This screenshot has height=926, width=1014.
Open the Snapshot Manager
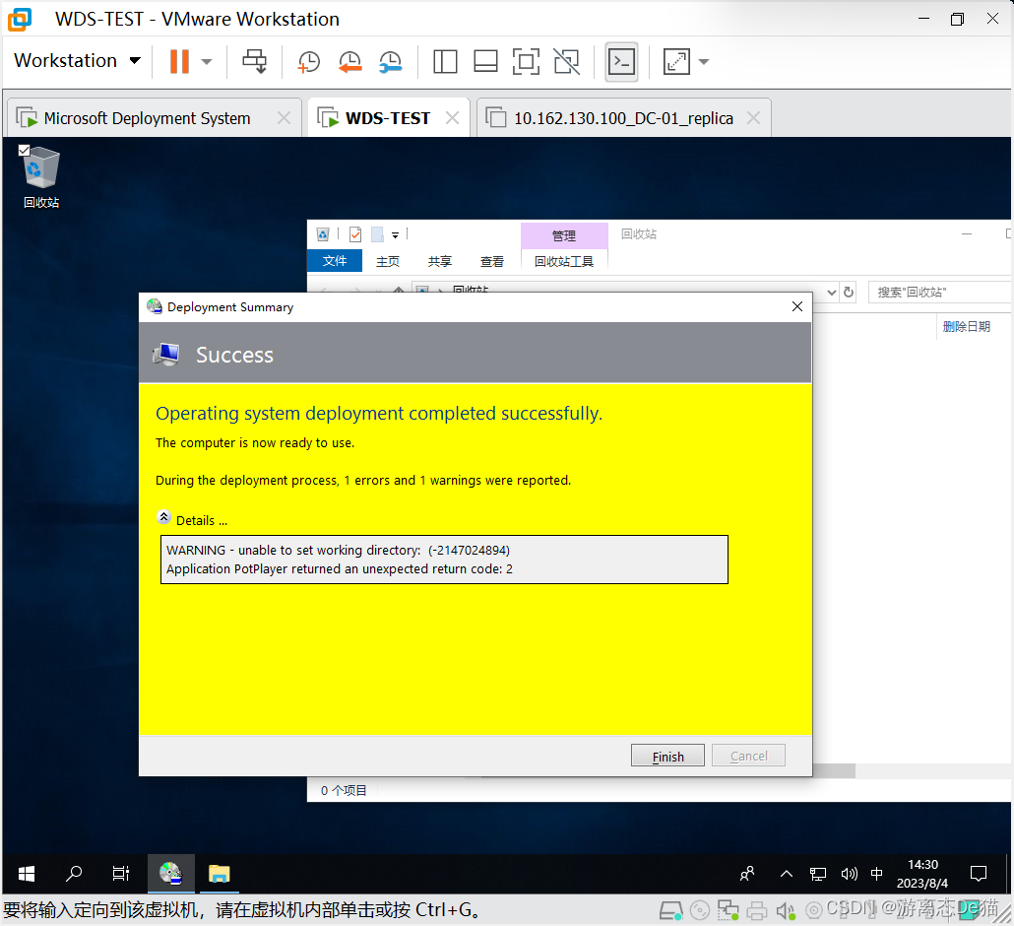390,61
